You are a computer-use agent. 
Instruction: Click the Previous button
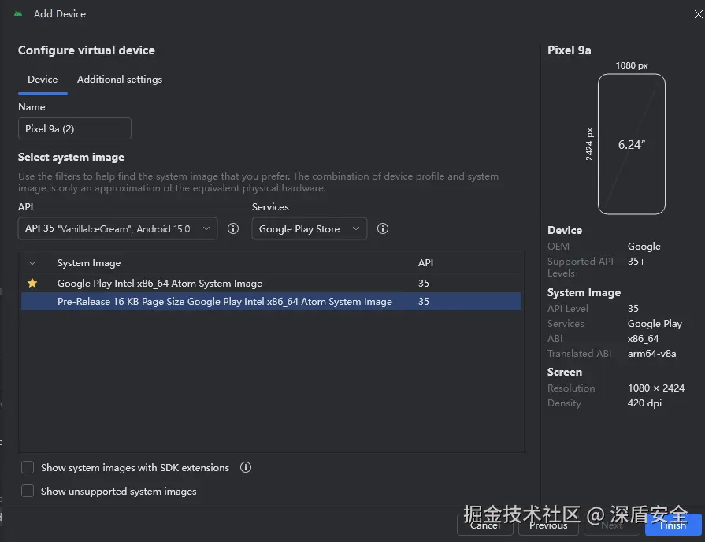click(548, 525)
